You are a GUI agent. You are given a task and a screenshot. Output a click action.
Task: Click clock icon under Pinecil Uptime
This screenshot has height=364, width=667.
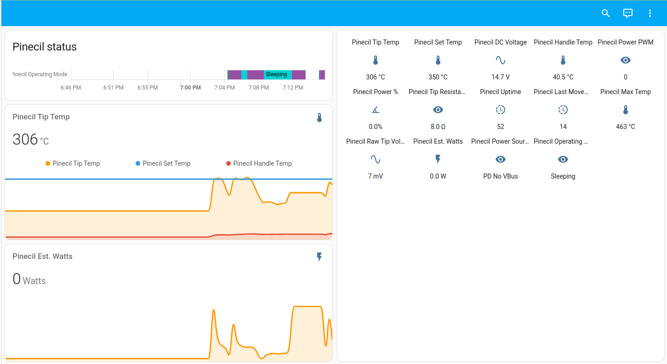(500, 110)
